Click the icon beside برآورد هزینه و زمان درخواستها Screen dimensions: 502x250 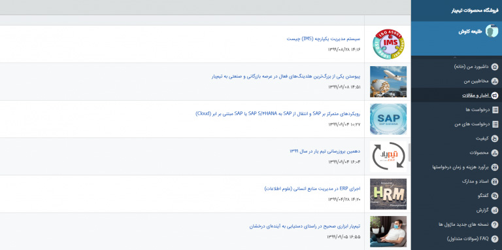point(495,167)
